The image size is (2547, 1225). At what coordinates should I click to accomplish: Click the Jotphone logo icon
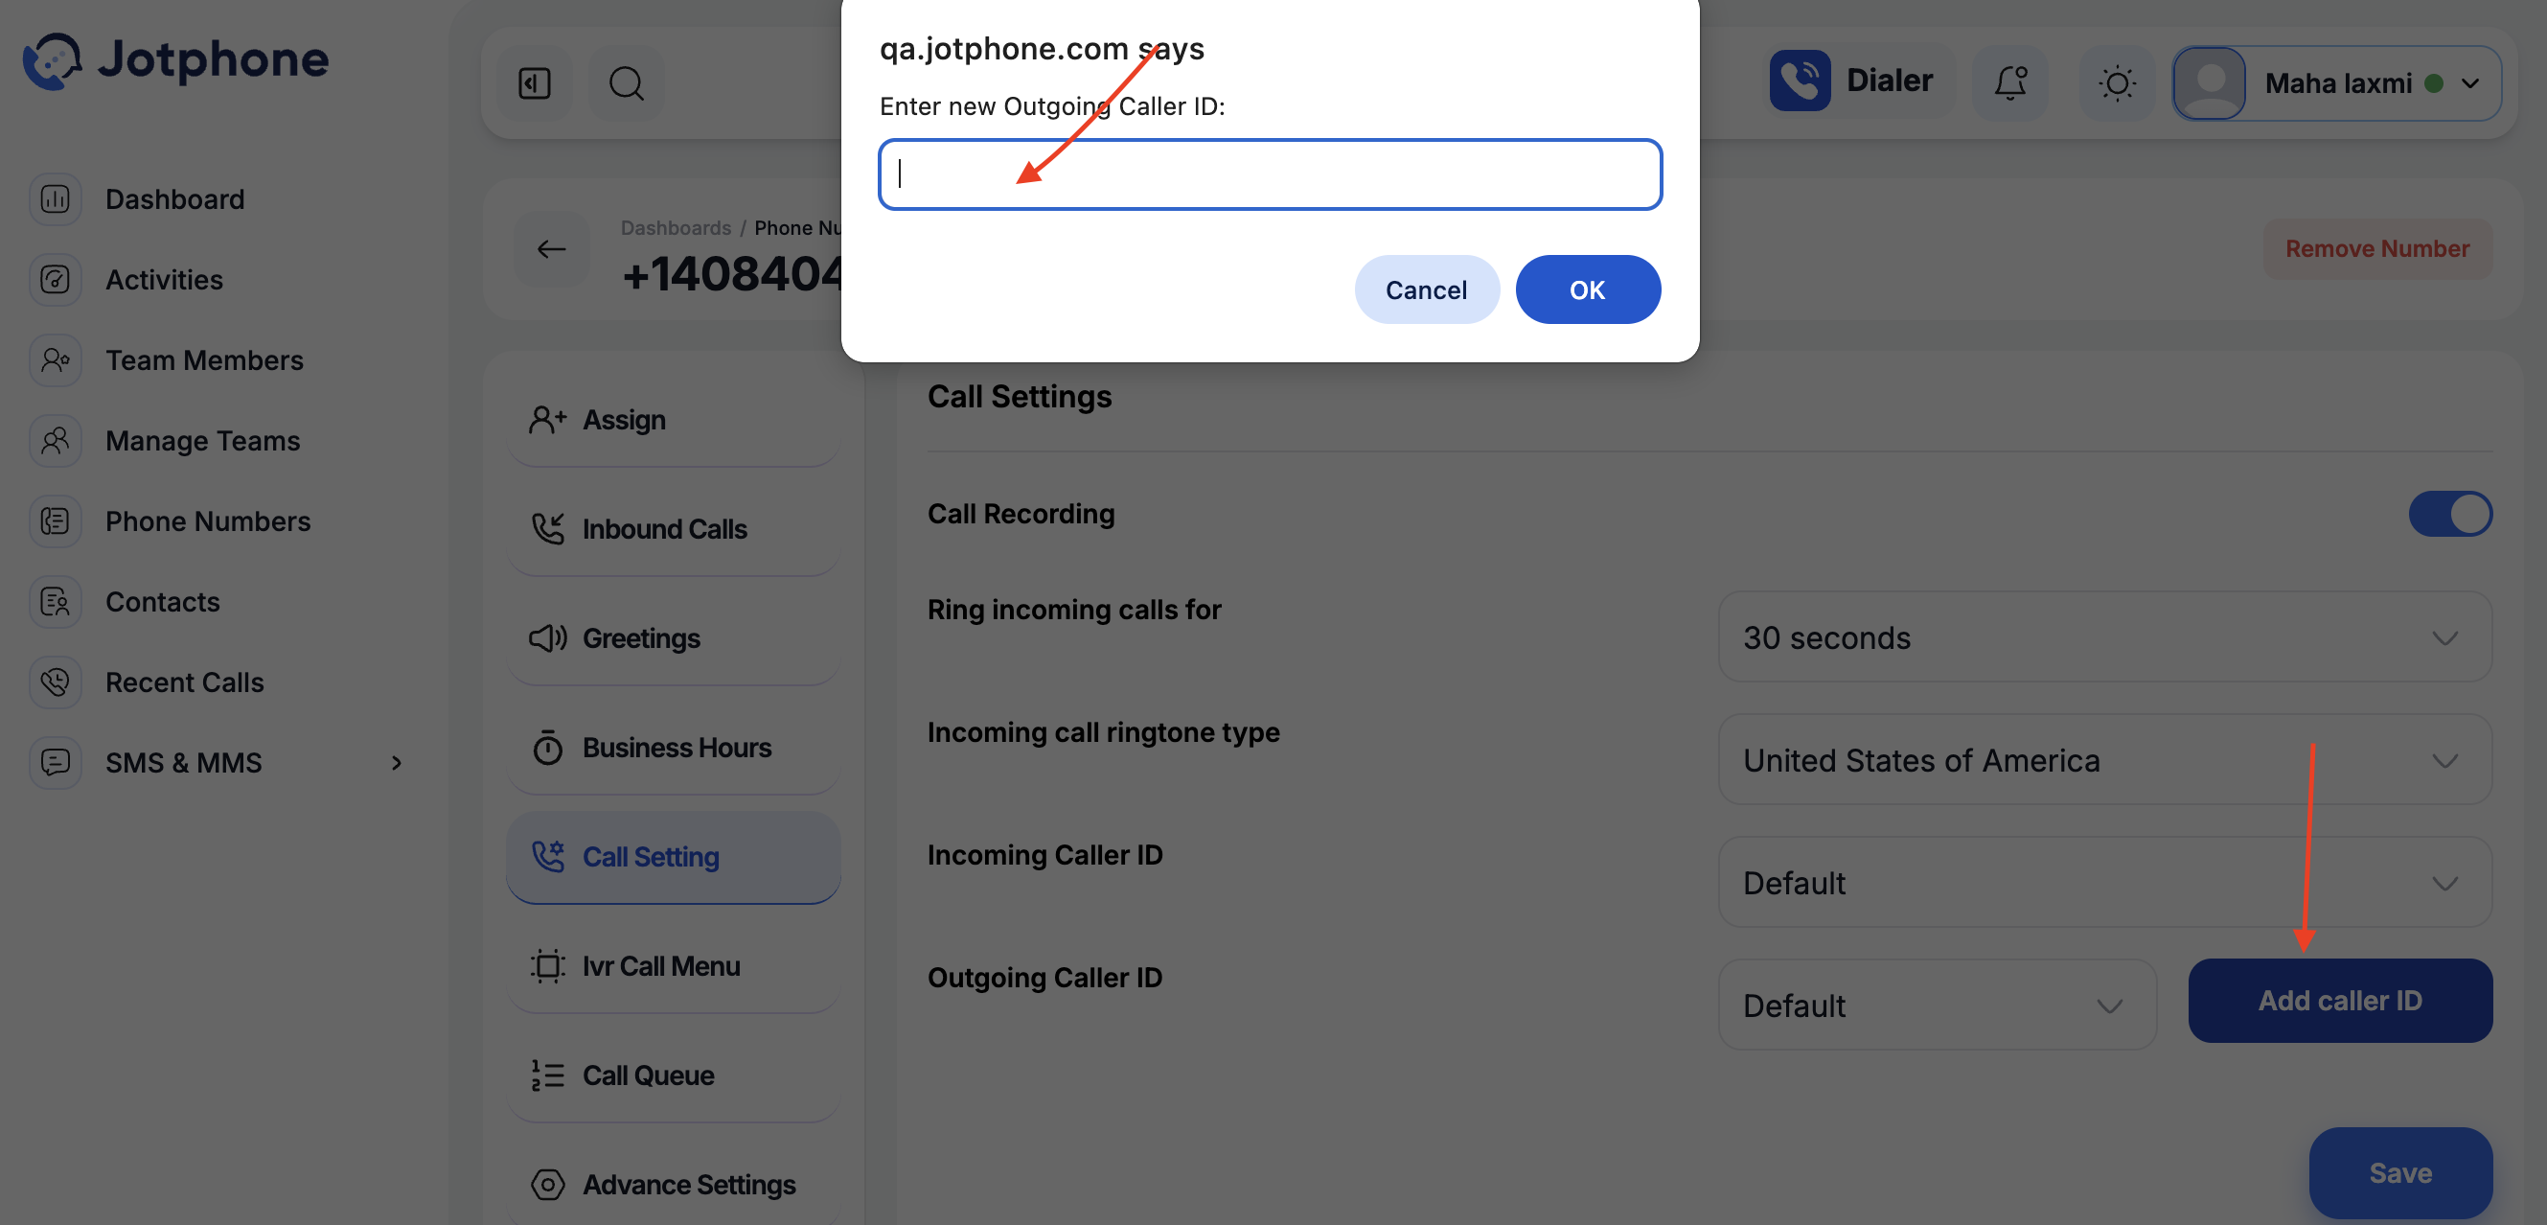53,60
